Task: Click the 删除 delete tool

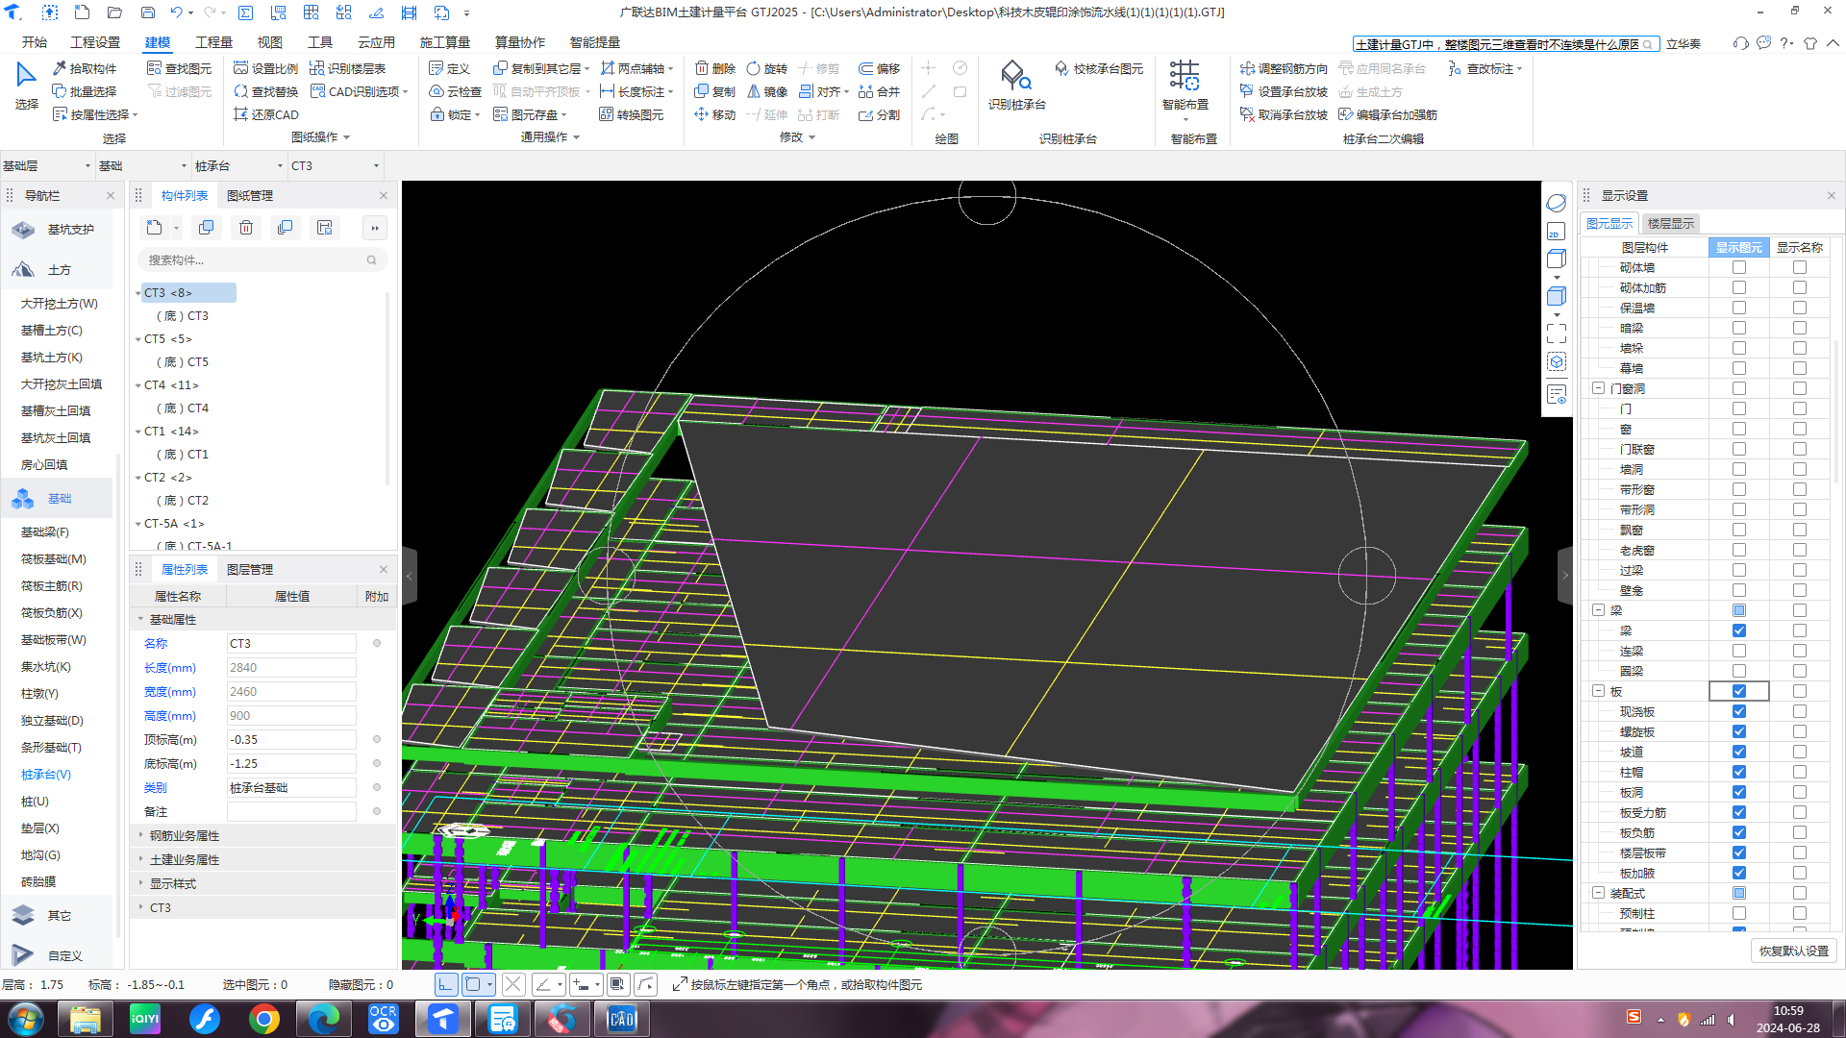Action: click(x=715, y=68)
